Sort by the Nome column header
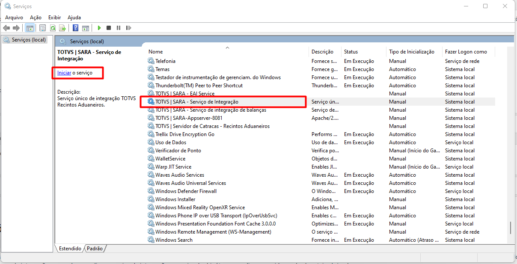The width and height of the screenshot is (517, 264). [227, 52]
